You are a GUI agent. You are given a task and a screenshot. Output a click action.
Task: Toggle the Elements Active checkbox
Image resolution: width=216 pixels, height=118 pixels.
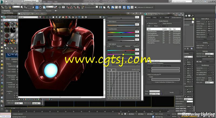tap(147, 23)
